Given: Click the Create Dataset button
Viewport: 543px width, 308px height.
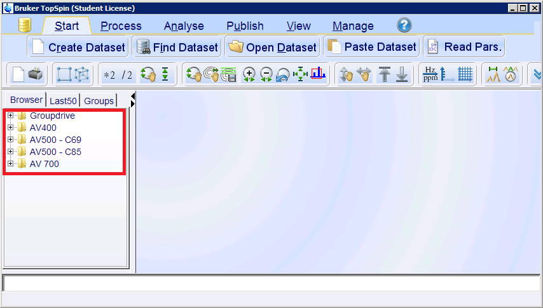Looking at the screenshot, I should (x=79, y=47).
